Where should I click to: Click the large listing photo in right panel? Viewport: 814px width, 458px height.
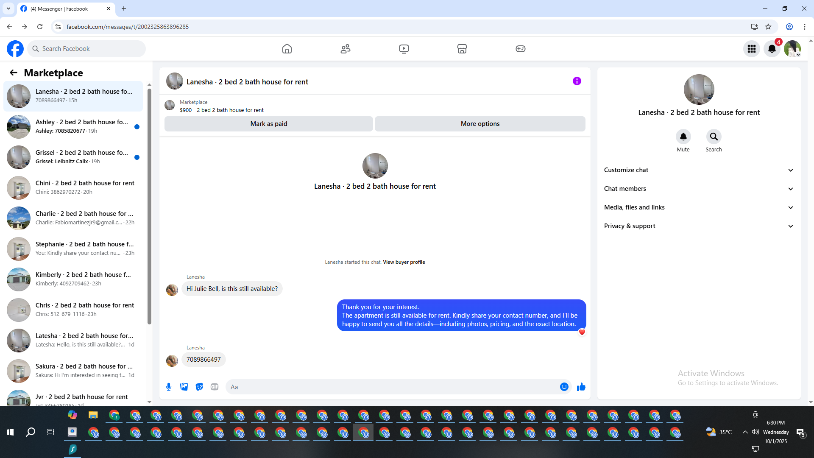(x=699, y=89)
